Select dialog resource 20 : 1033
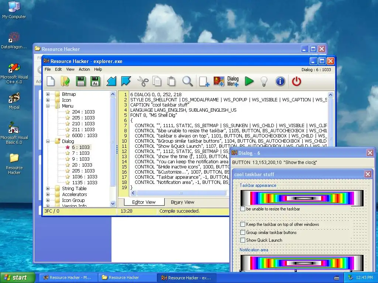Image resolution: width=378 pixels, height=283 pixels. [x=82, y=165]
